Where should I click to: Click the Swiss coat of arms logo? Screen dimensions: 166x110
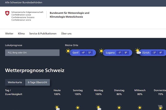tap(7, 13)
